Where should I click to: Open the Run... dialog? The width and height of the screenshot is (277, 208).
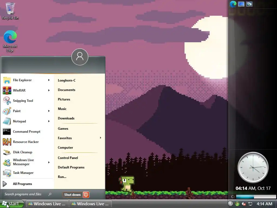point(62,177)
